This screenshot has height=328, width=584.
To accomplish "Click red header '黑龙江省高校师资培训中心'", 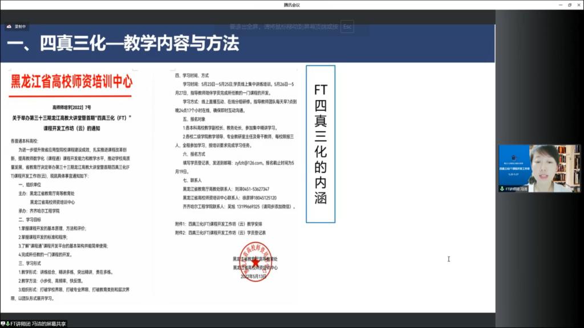I will click(72, 83).
